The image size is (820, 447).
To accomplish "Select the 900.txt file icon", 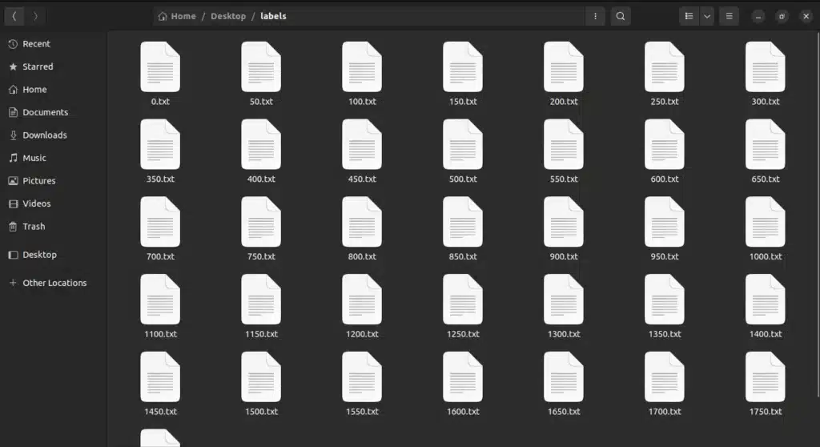I will point(564,222).
